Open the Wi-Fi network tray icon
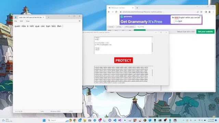The width and height of the screenshot is (219, 123). (199, 120)
